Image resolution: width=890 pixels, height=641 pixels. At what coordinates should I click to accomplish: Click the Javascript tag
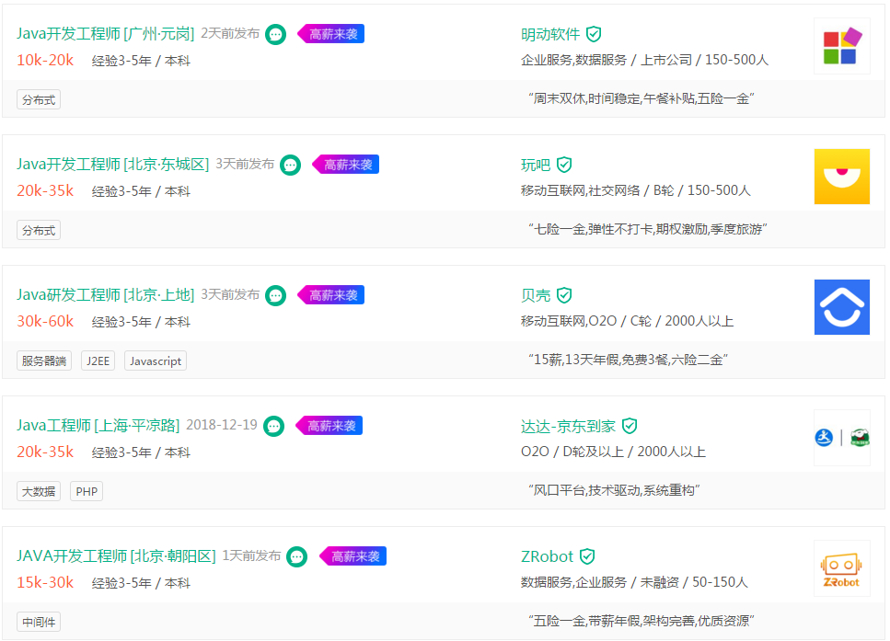(x=156, y=361)
